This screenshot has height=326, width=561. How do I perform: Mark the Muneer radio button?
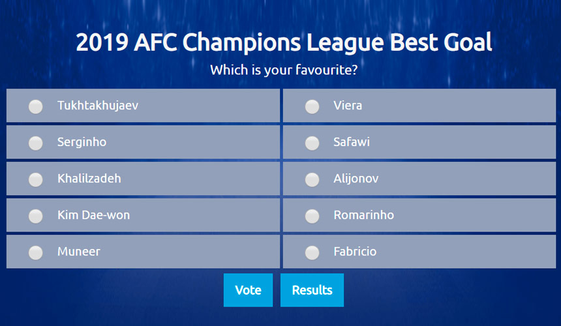tap(36, 252)
